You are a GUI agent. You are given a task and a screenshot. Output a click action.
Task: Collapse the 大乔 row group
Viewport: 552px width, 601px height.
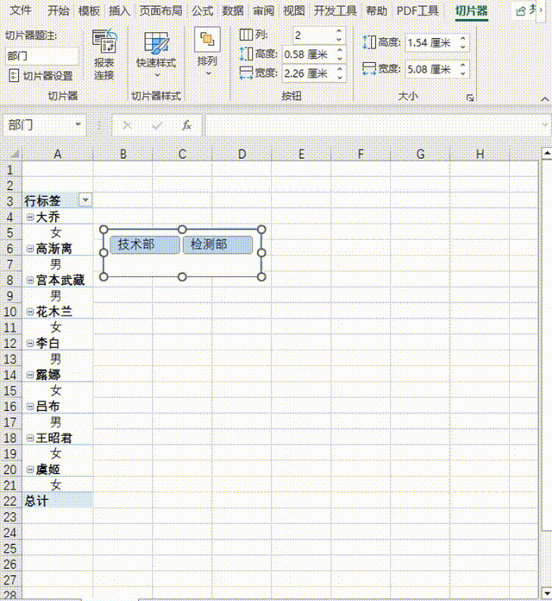coord(30,217)
